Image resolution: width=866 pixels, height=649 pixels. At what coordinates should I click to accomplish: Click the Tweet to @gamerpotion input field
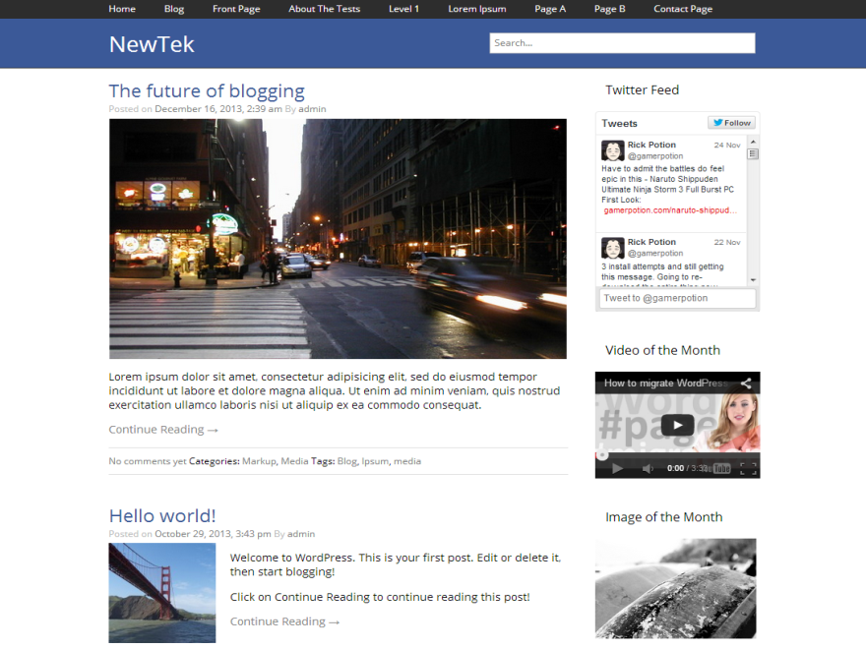coord(677,297)
